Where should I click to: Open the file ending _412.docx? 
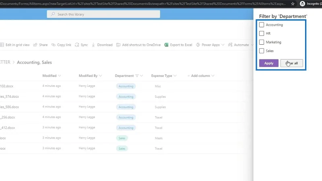pos(7,128)
